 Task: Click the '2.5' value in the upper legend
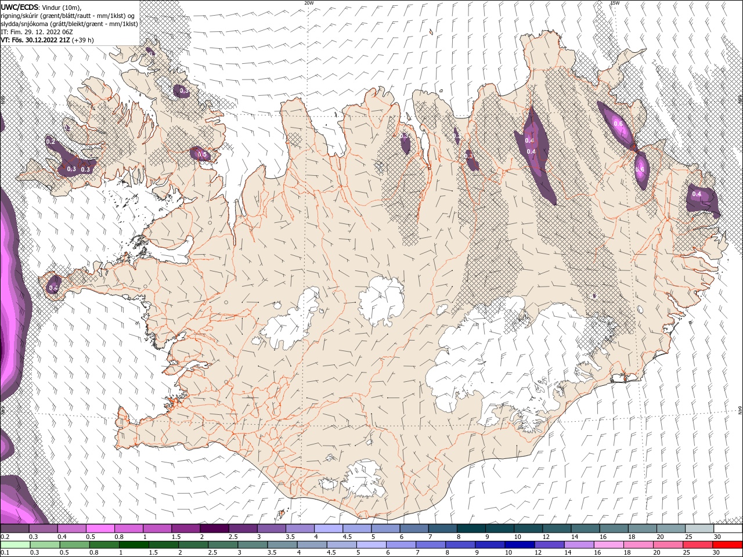233,537
